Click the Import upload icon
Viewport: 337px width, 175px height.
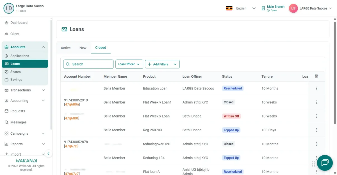(6, 154)
